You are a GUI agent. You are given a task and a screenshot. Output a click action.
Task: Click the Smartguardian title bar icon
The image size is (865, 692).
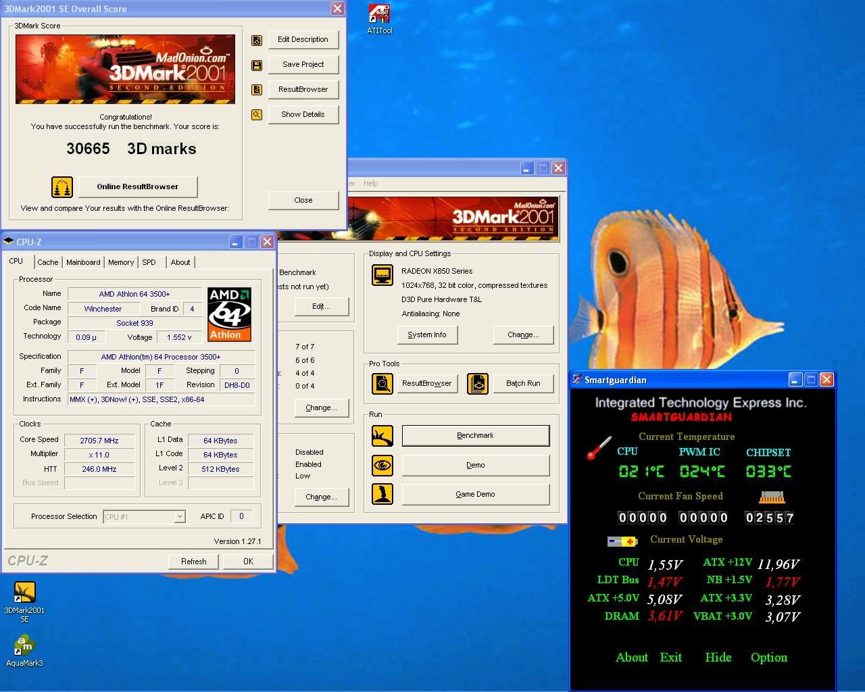pos(577,380)
